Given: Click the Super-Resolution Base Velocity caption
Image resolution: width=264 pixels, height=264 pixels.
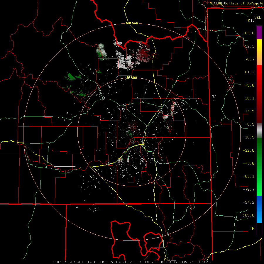Looking at the screenshot, I should click(132, 262).
